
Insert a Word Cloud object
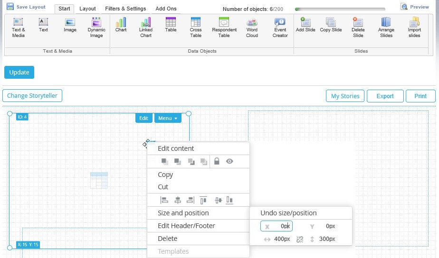click(x=252, y=28)
